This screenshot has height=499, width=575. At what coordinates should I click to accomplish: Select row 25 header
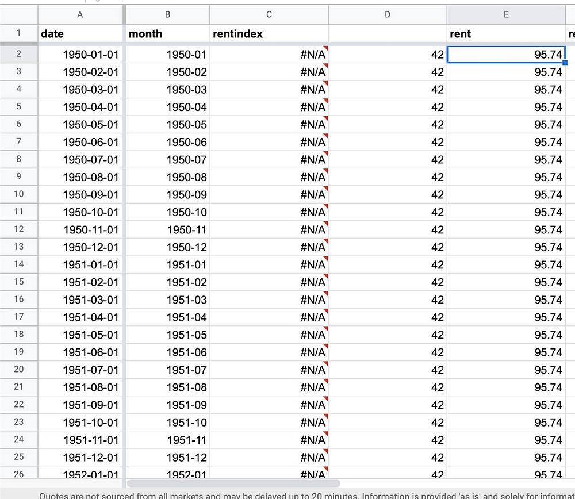click(x=19, y=457)
